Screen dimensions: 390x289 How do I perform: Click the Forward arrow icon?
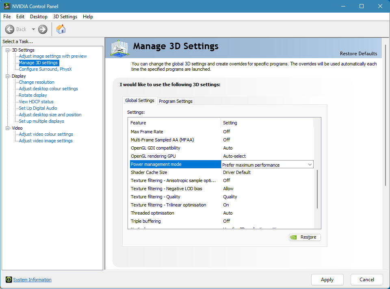click(43, 29)
